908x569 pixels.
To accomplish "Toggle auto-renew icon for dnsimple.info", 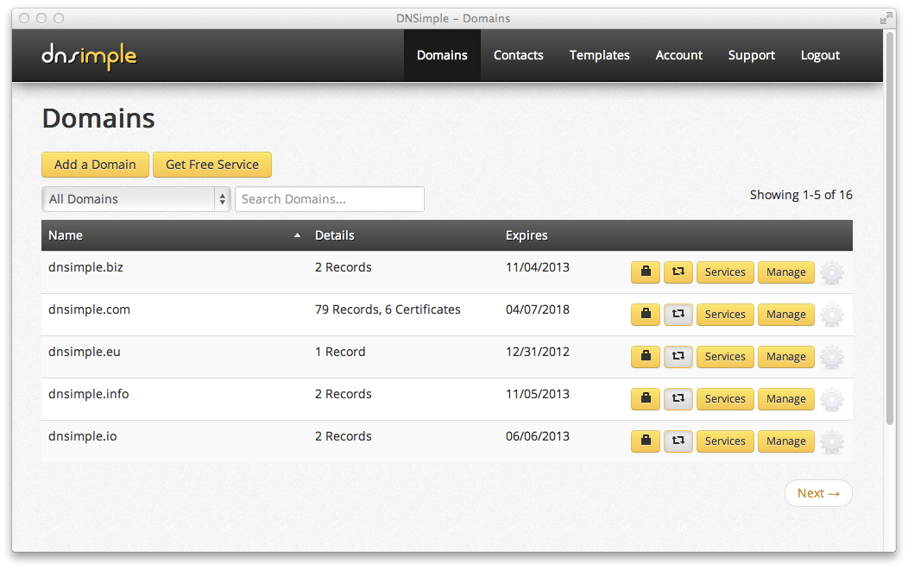I will [678, 398].
